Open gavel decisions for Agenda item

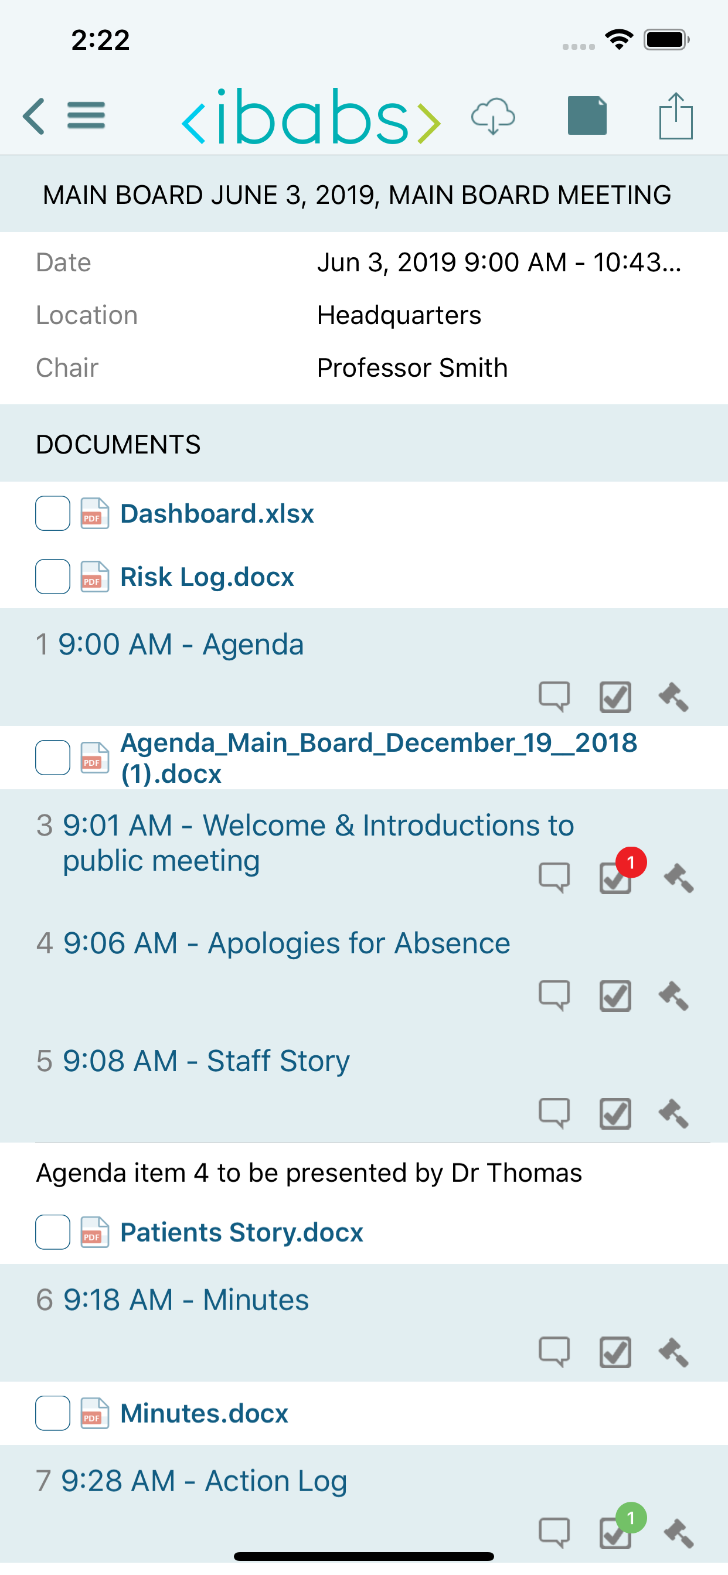(x=674, y=697)
